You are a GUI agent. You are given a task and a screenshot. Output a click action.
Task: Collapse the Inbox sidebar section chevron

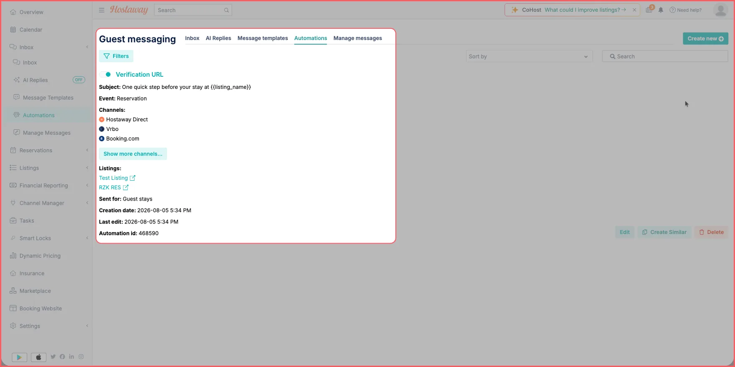87,47
